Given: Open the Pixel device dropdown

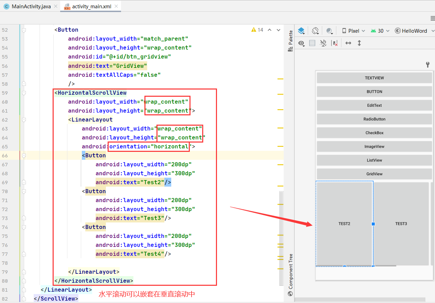Looking at the screenshot, I should coord(353,31).
